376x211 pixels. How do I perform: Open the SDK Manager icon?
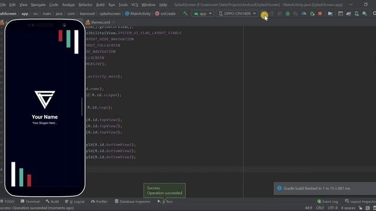pos(364,14)
